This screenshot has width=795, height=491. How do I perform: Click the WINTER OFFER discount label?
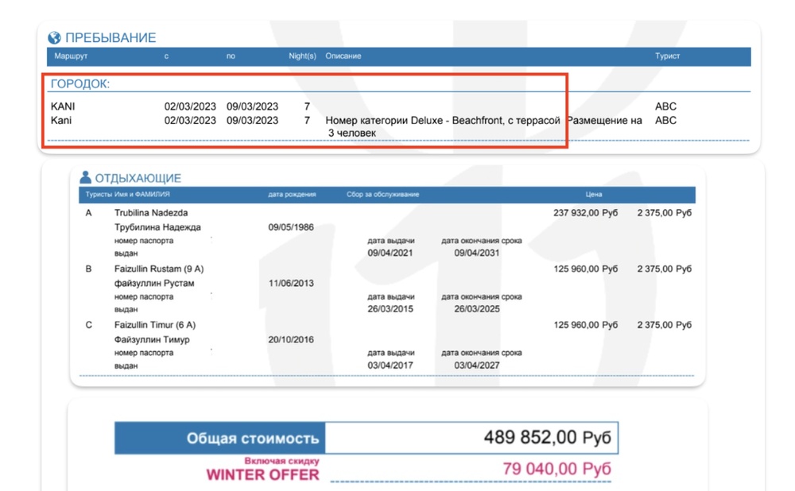coord(262,474)
